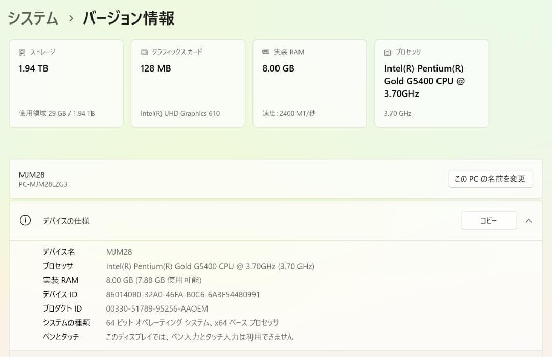Go back to システム breadcrumb
The height and width of the screenshot is (357, 552).
pos(33,18)
